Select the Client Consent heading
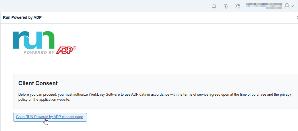This screenshot has height=131, width=298. [x=38, y=83]
